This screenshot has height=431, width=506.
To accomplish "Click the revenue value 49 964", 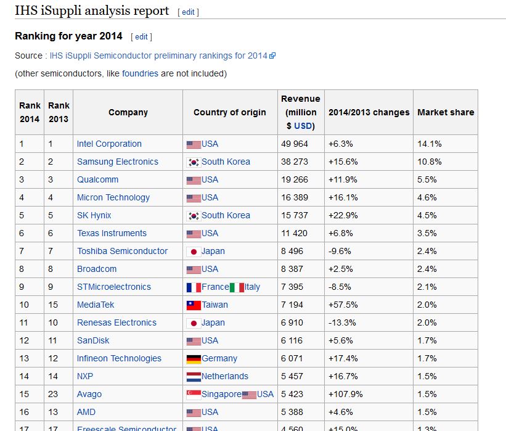I will coord(295,144).
